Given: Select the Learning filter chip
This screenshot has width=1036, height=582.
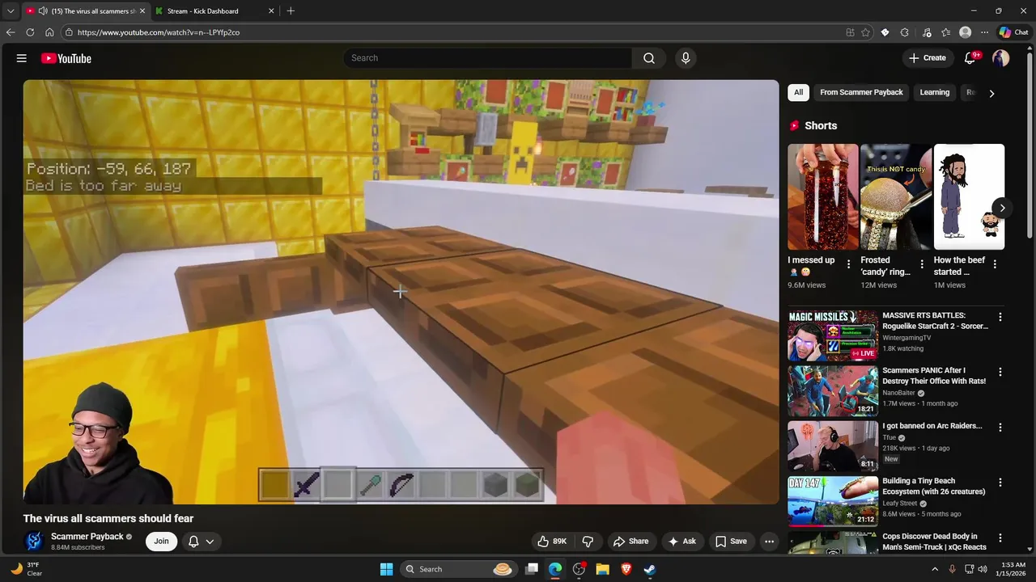Looking at the screenshot, I should click(934, 92).
